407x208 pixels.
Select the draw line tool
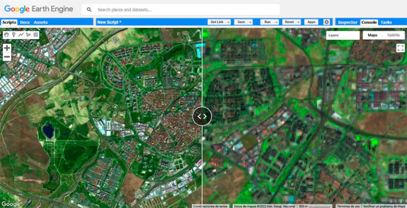click(21, 35)
